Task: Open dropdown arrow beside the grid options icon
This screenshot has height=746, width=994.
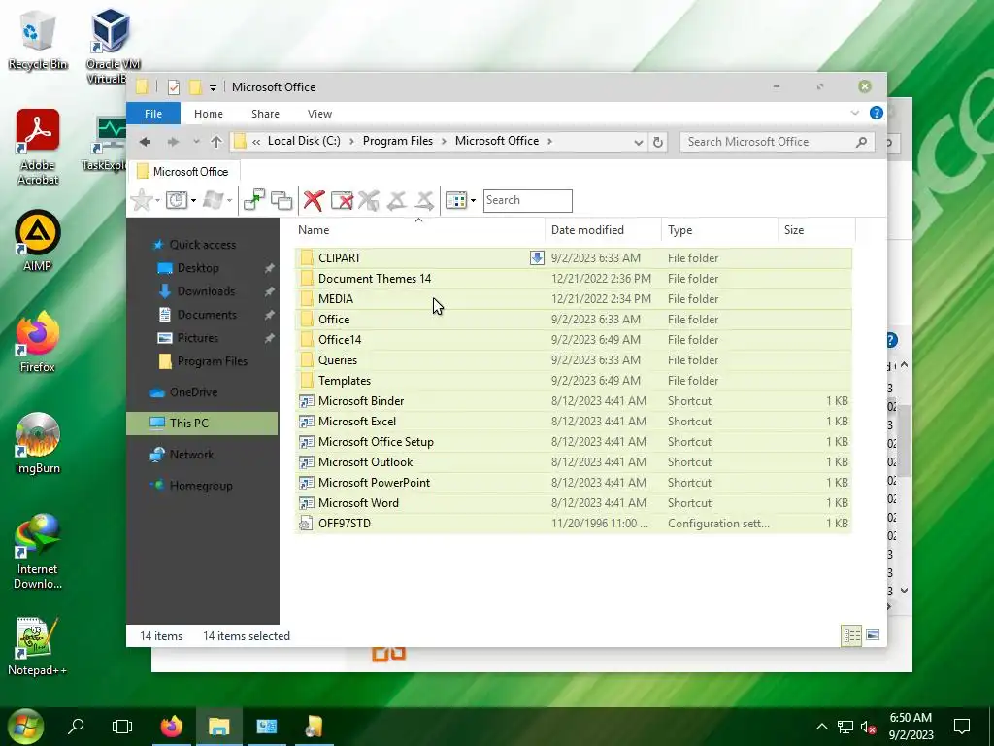Action: 473,200
